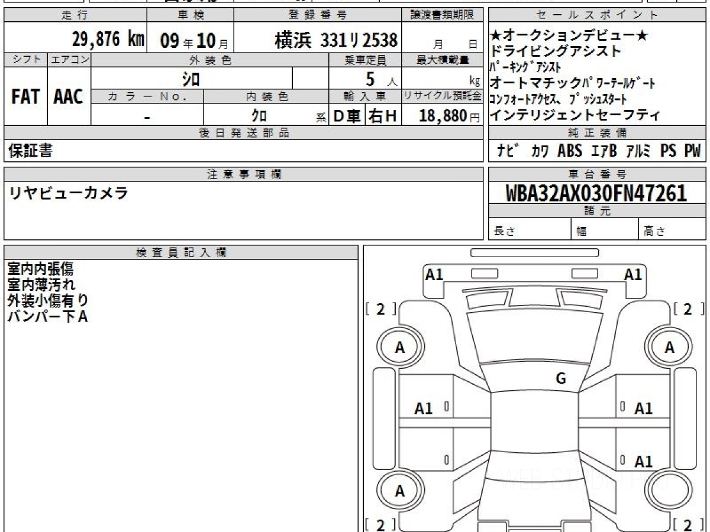Click the AAC air conditioner cell
710x532 pixels.
click(x=69, y=98)
